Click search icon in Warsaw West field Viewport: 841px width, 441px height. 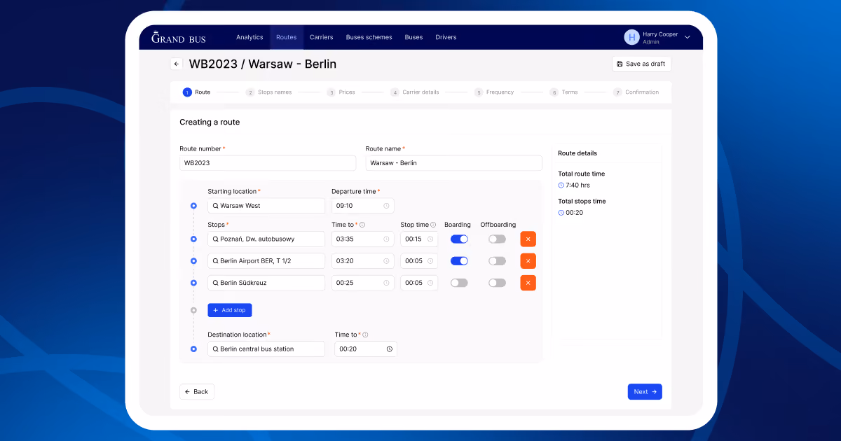tap(216, 206)
